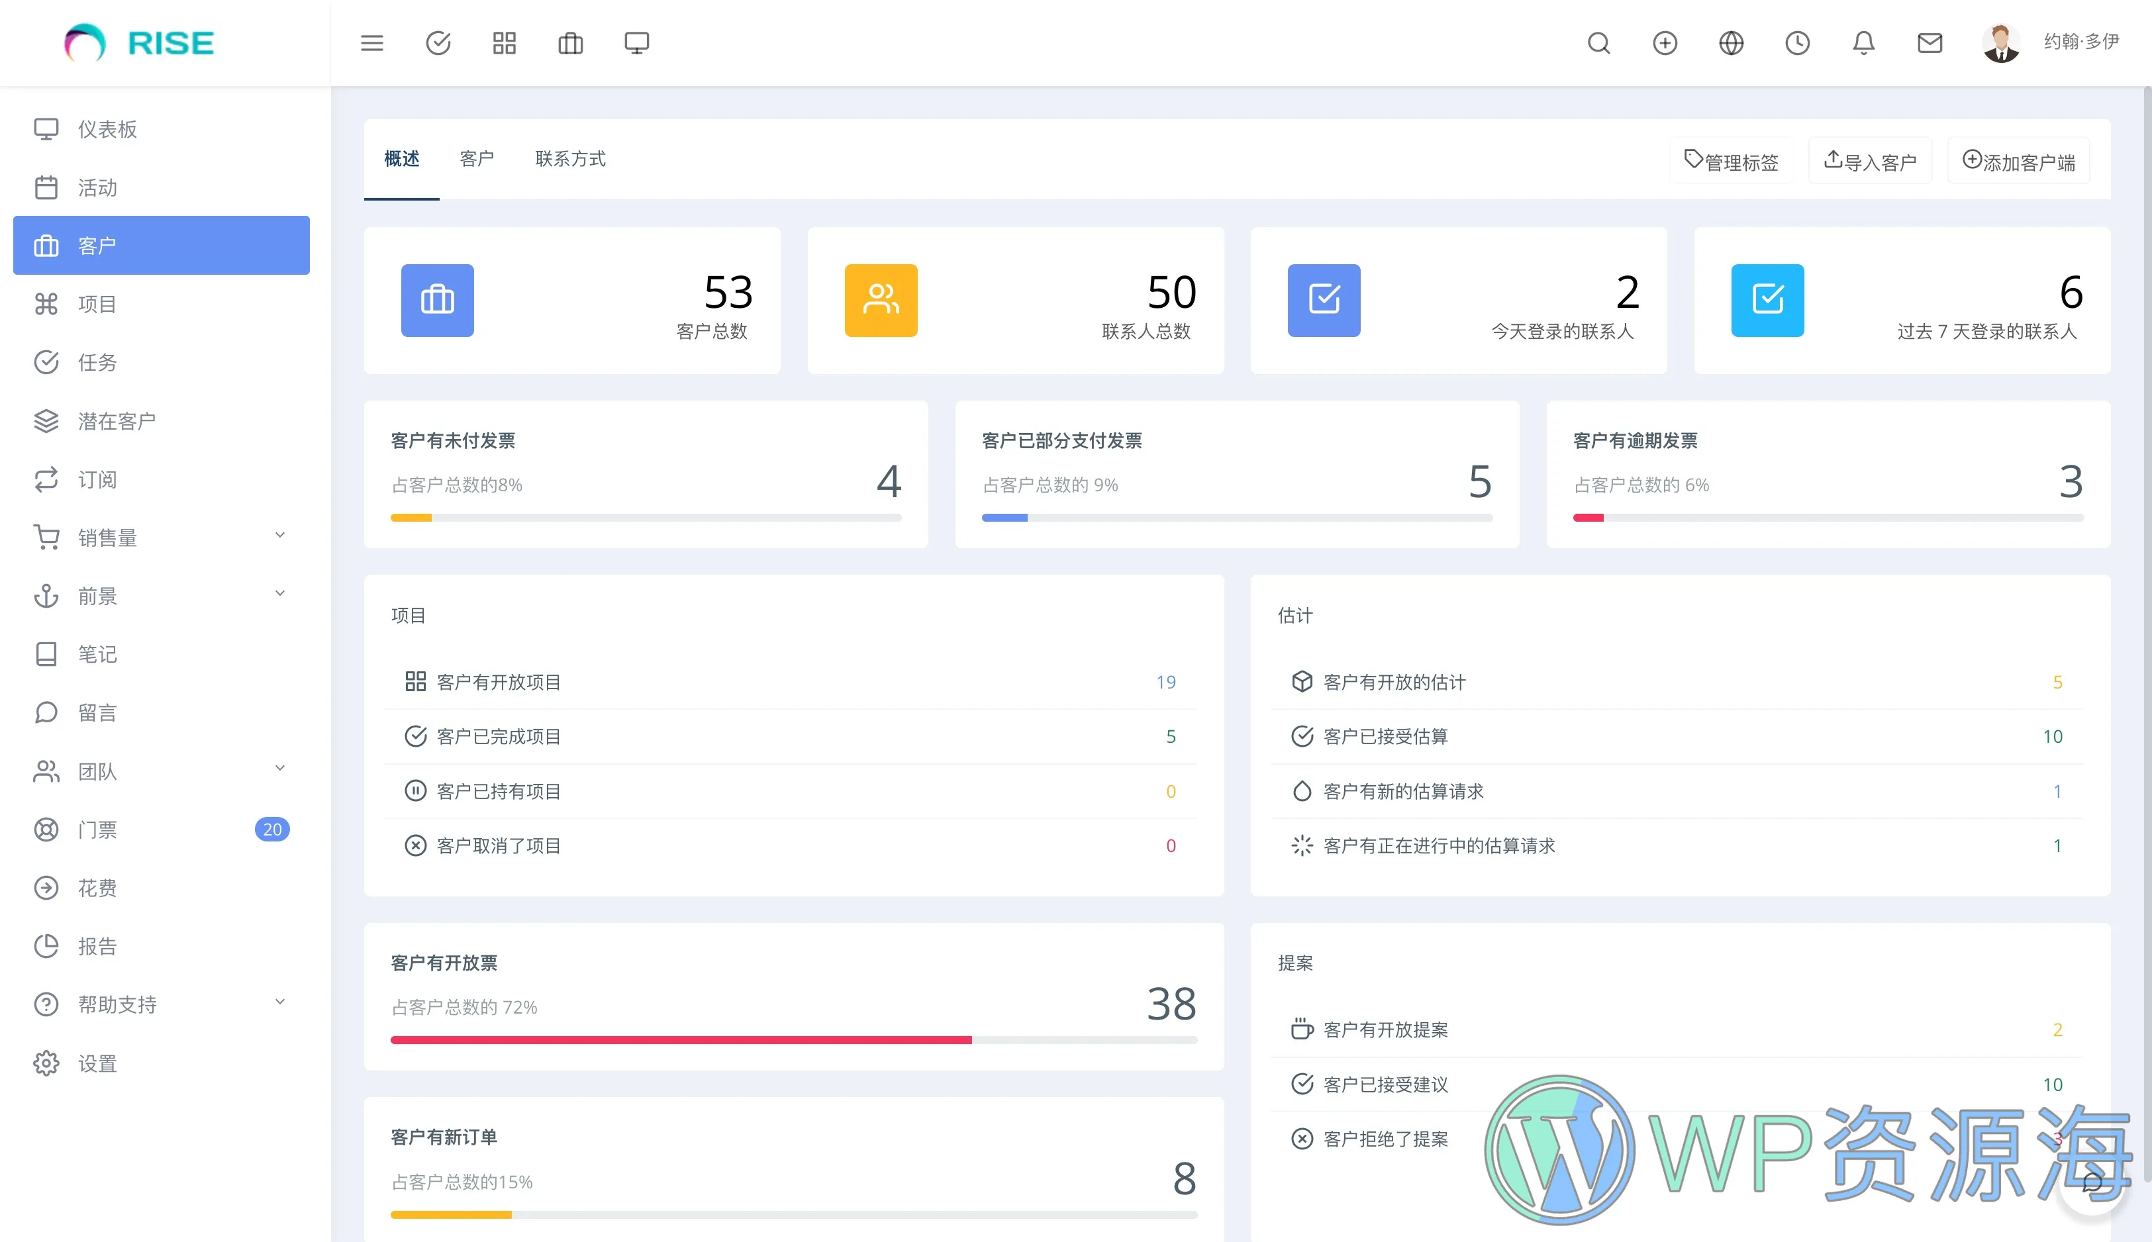Image resolution: width=2152 pixels, height=1242 pixels.
Task: Expand the 销售量 sidebar menu chevron
Action: click(x=280, y=536)
